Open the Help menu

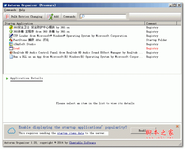click(22, 10)
